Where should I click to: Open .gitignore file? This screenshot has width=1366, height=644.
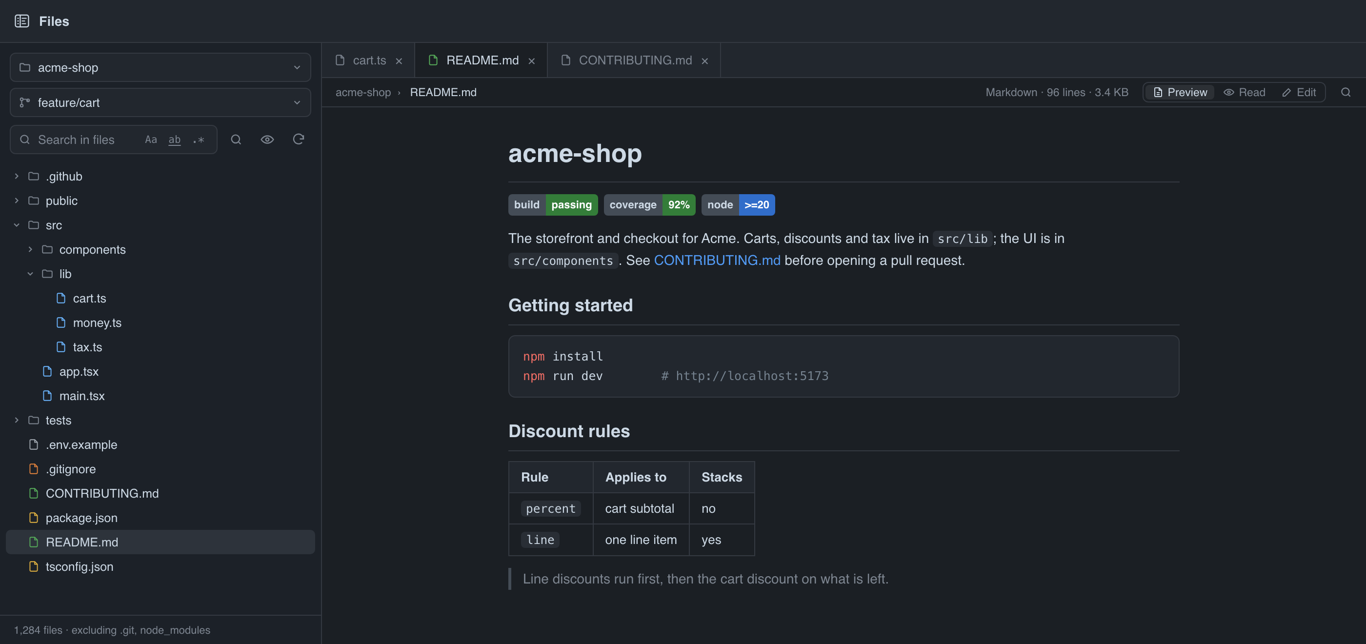click(x=160, y=469)
